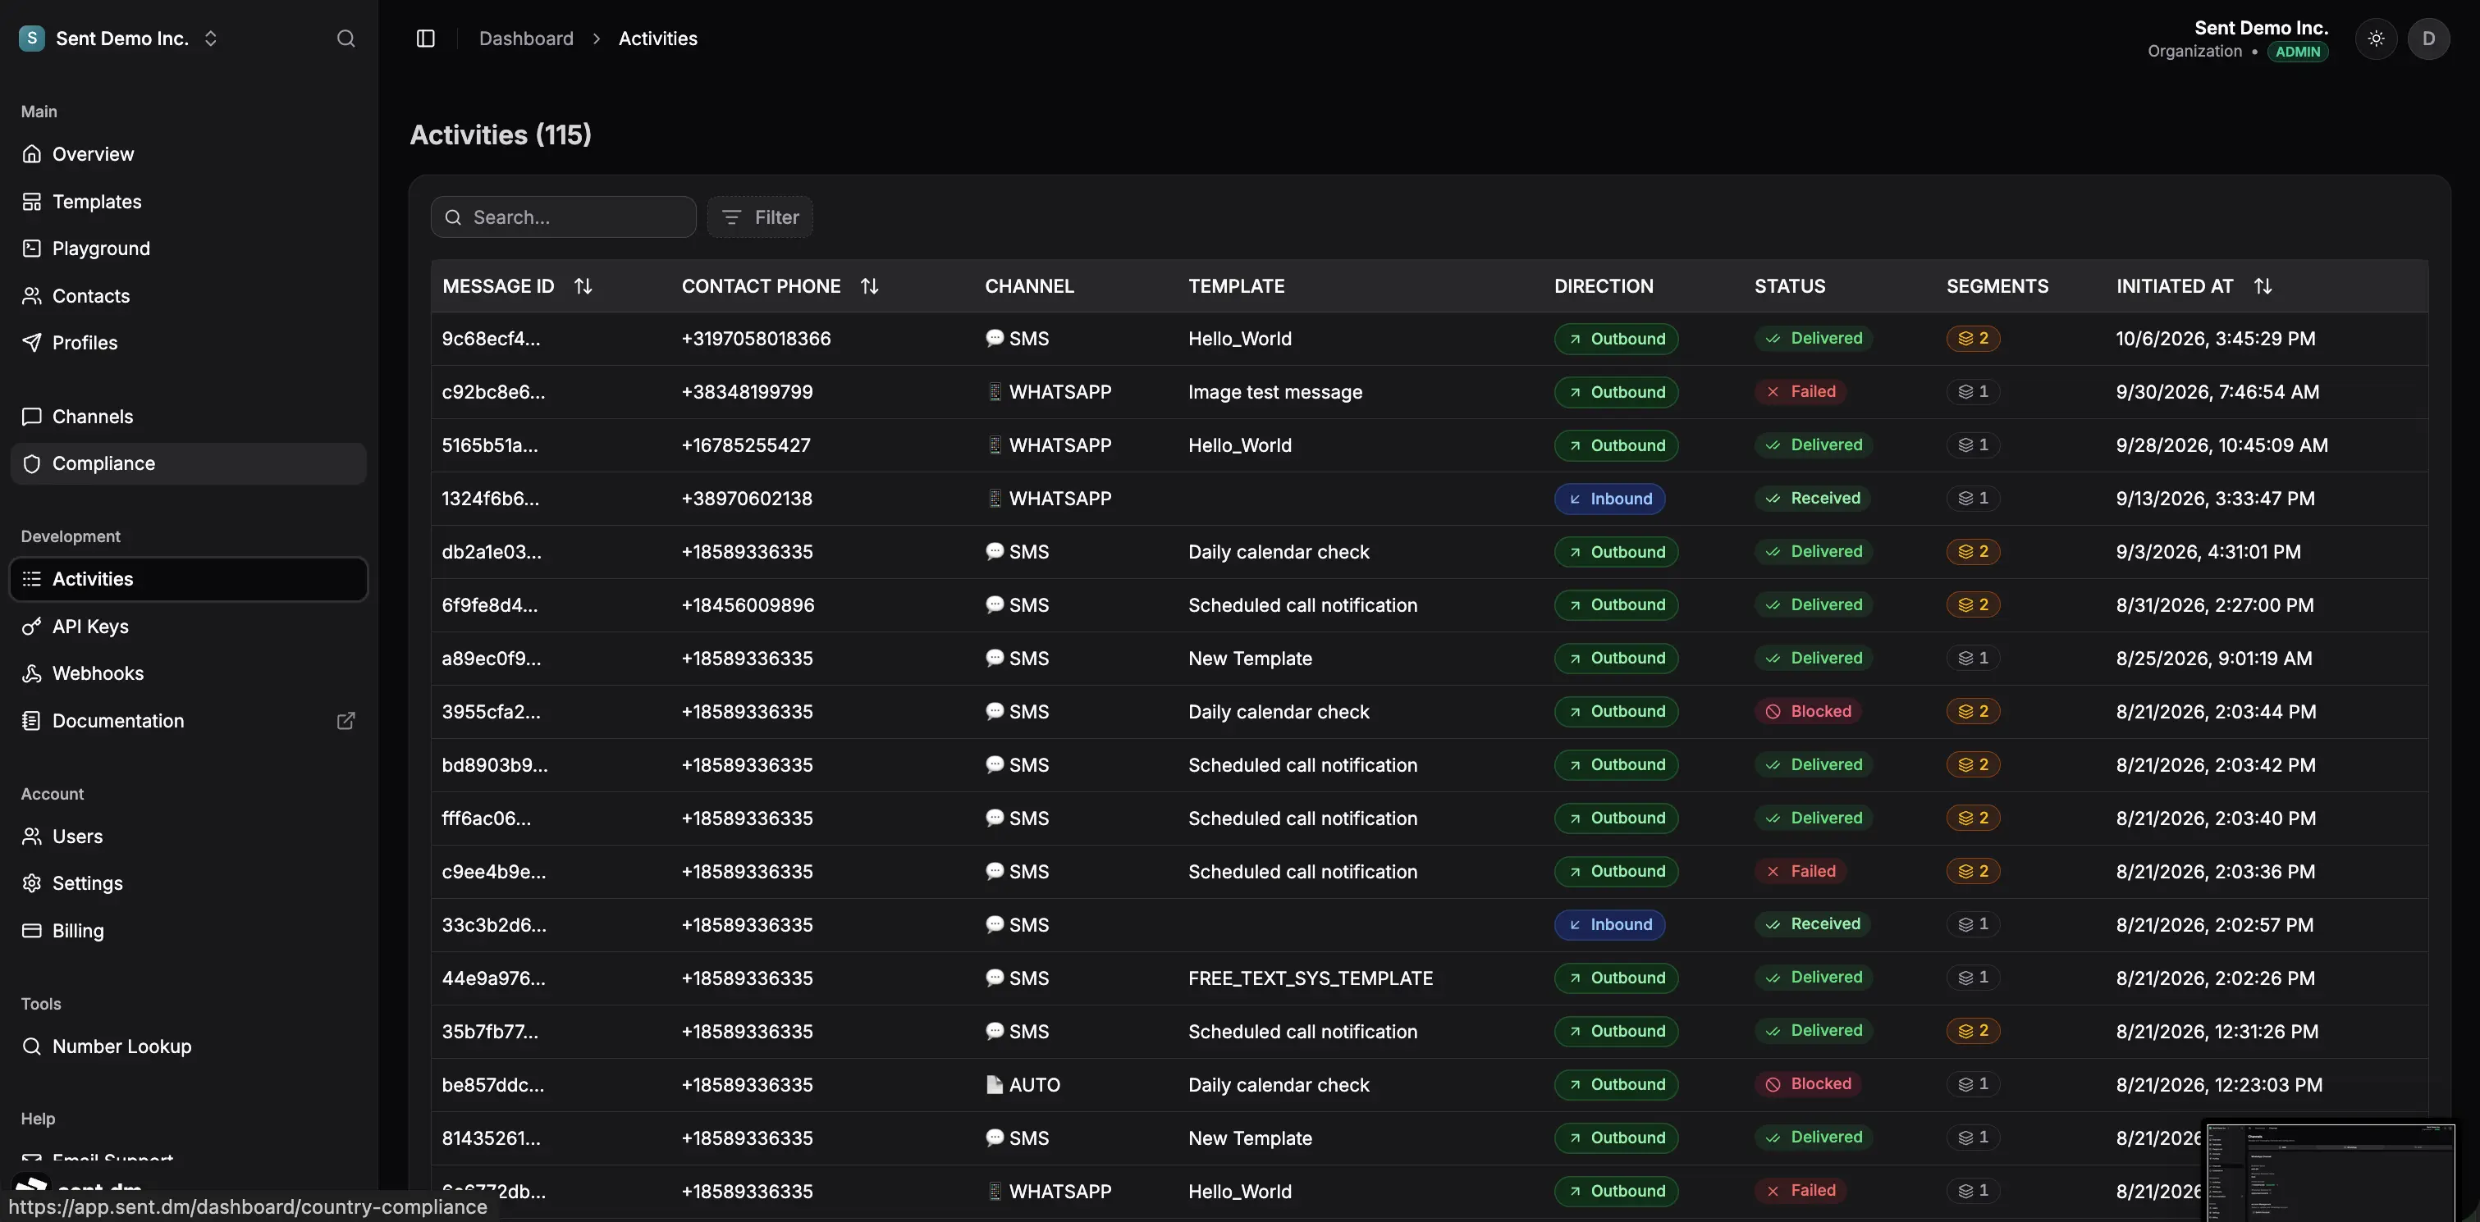Click the AUTO channel on row be857ddc...
The image size is (2480, 1222).
[x=1023, y=1084]
